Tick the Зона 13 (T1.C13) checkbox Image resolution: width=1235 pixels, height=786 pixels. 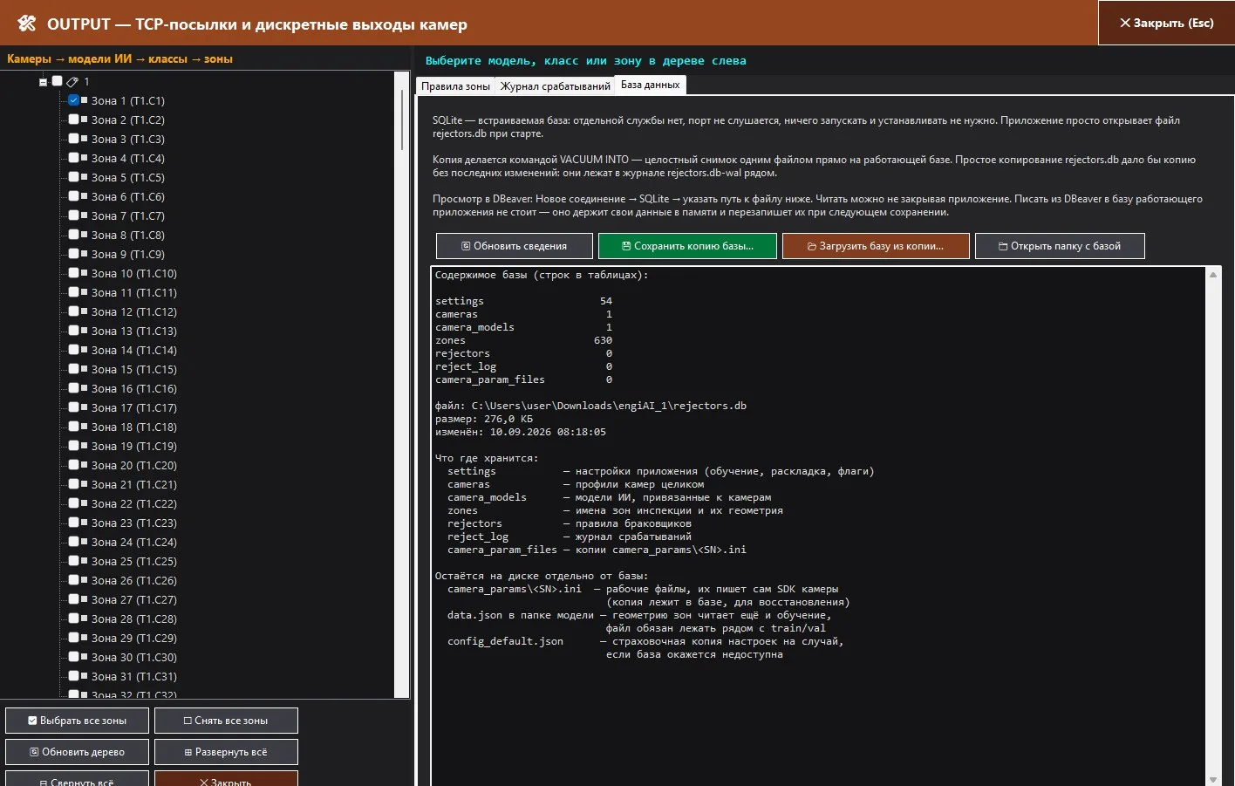74,331
